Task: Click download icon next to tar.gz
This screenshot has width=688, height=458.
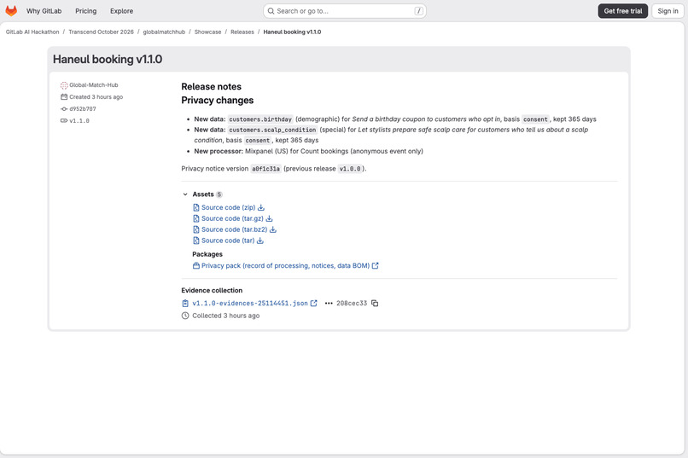Action: [270, 218]
